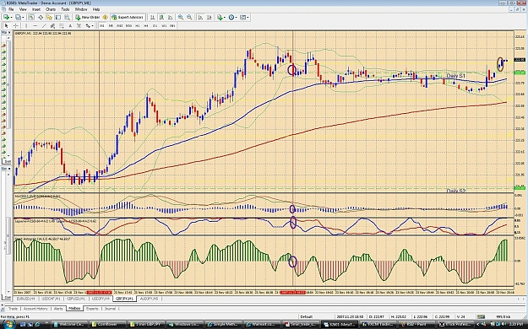Set chart timeframe to M5
The width and height of the screenshot is (528, 329).
[x=112, y=25]
